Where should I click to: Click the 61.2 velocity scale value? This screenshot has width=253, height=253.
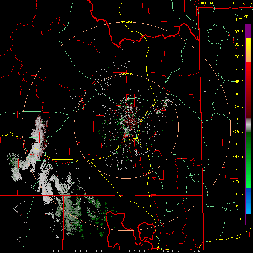239,69
